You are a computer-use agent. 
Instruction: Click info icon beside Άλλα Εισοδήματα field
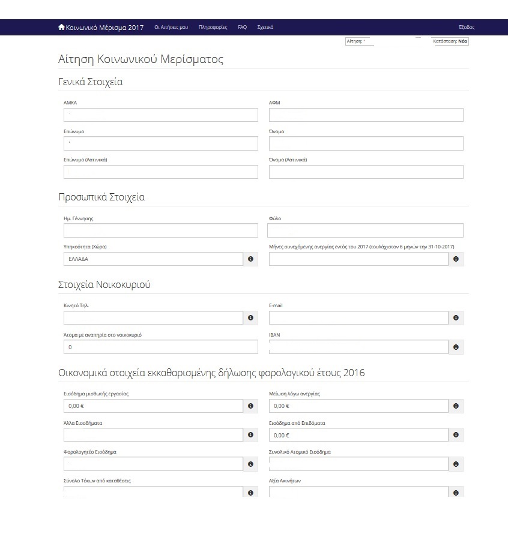pyautogui.click(x=250, y=435)
